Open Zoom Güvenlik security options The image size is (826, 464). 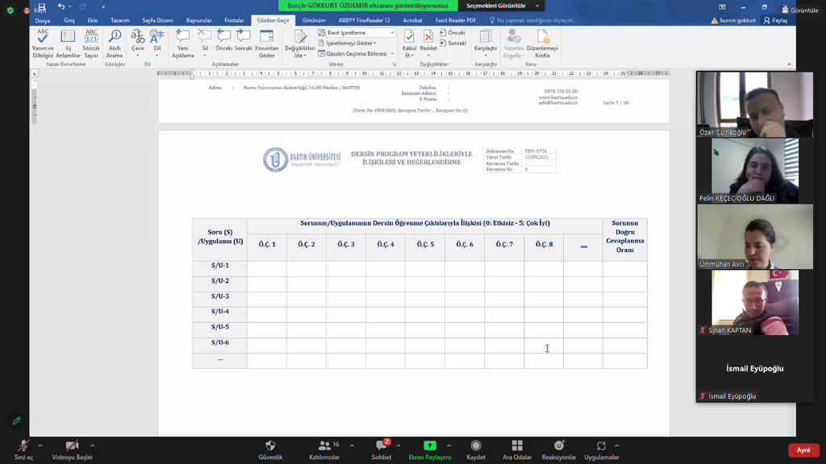270,449
